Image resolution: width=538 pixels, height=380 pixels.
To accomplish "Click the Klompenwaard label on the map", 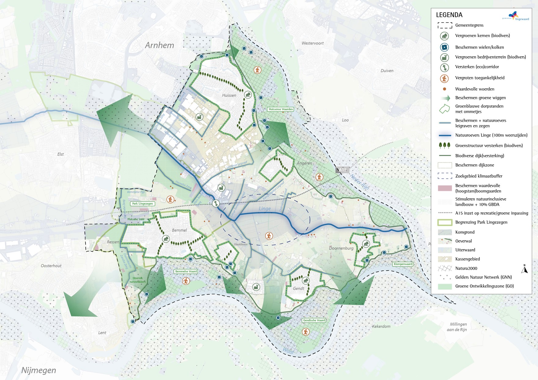I will click(403, 264).
